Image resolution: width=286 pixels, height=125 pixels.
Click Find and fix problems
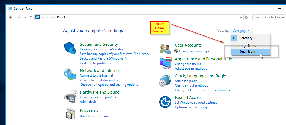pos(95,63)
